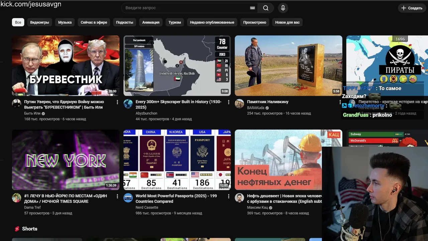Click the Создать button
This screenshot has width=428, height=241.
click(412, 8)
